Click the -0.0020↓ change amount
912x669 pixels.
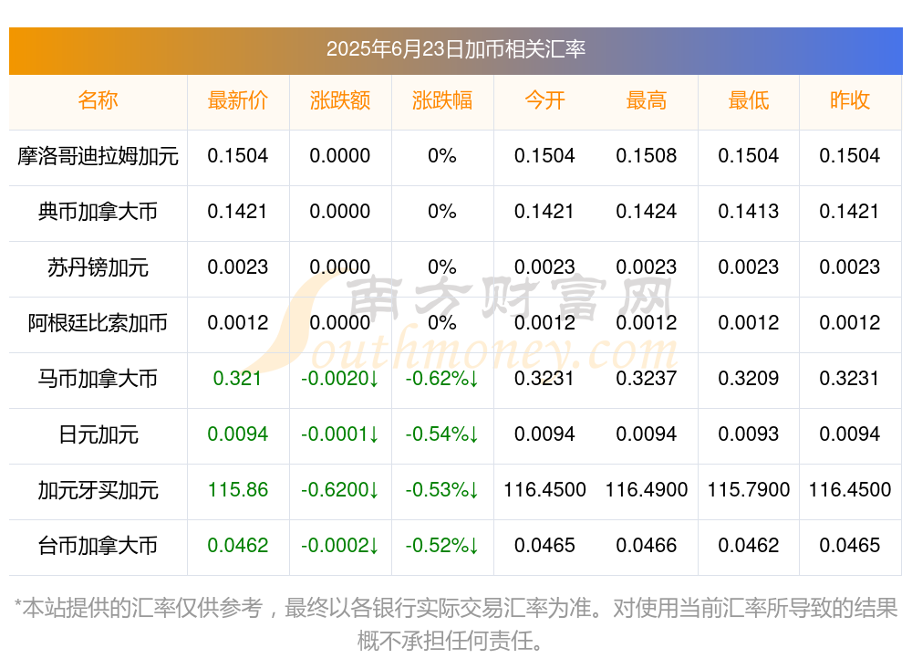339,378
